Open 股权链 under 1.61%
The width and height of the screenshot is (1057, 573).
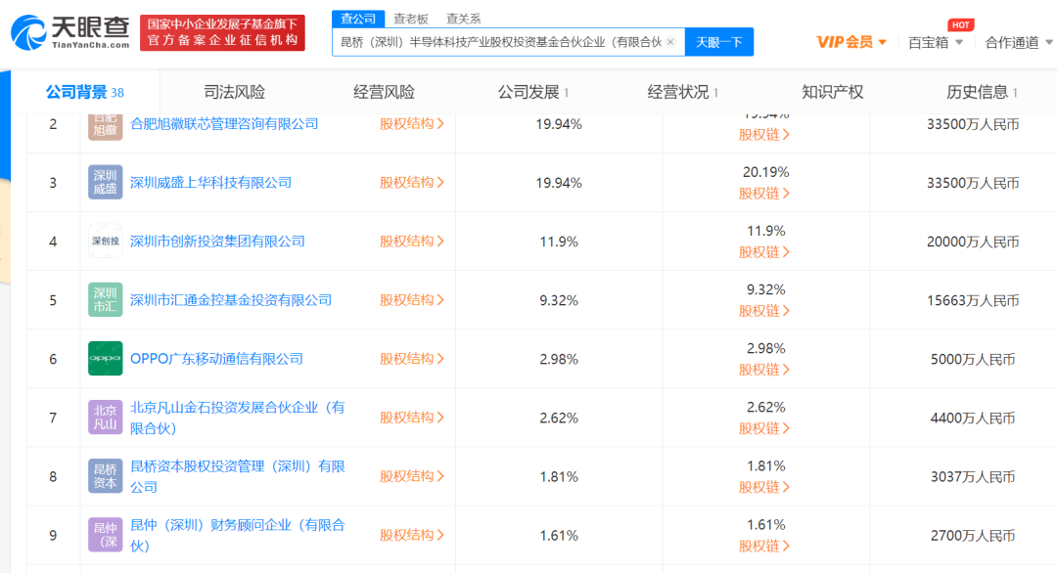(763, 546)
